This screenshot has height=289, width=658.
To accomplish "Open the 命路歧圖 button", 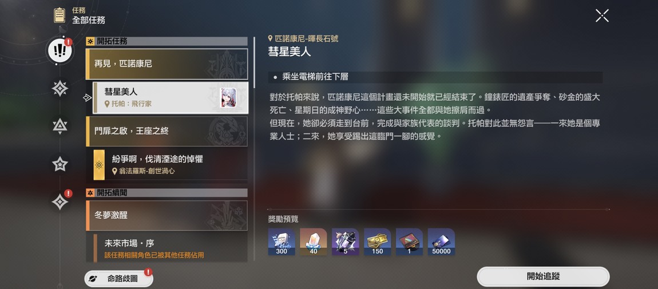I will (x=119, y=279).
